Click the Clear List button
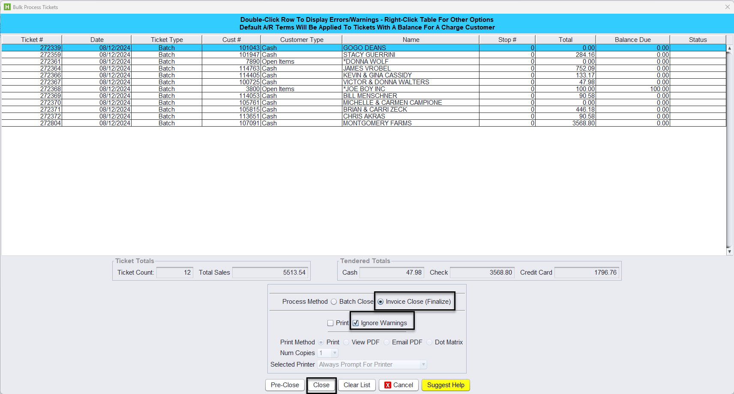The height and width of the screenshot is (394, 734). coord(357,385)
